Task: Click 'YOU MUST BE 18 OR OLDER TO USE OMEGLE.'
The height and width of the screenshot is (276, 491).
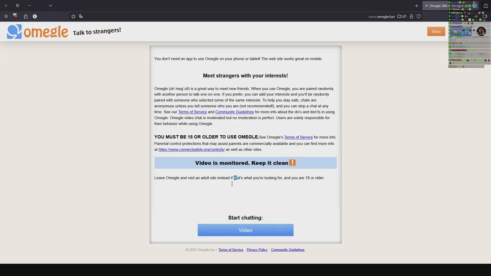Action: coord(206,137)
